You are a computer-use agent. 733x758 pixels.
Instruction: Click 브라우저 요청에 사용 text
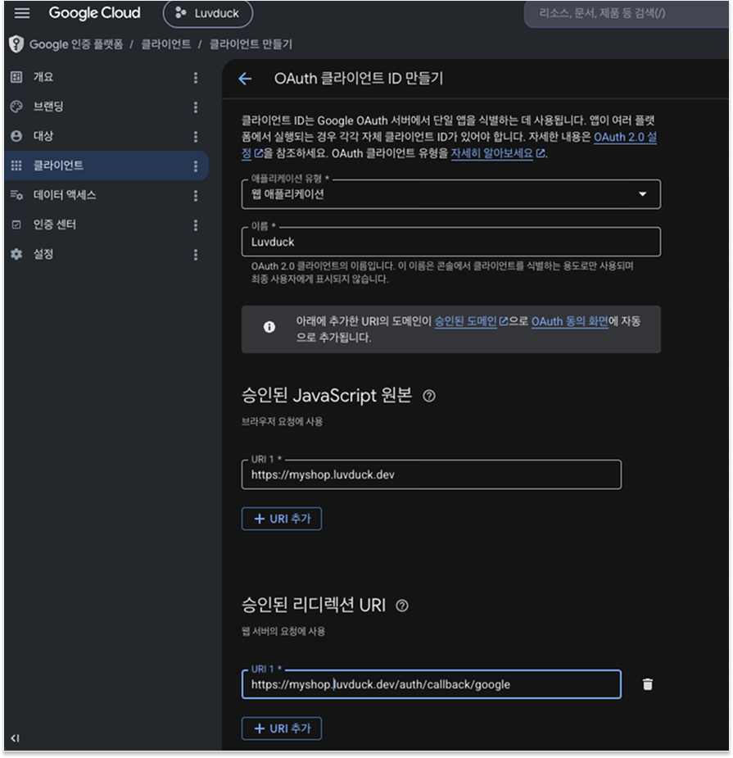click(283, 421)
